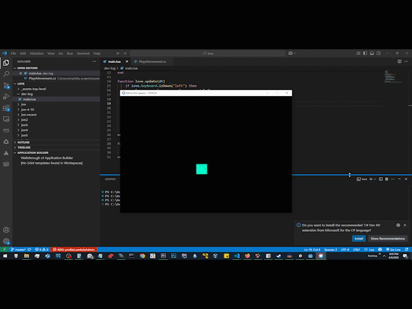Viewport: 412px width, 309px height.
Task: Open the Copilot chat icon in title bar
Action: coord(290,53)
